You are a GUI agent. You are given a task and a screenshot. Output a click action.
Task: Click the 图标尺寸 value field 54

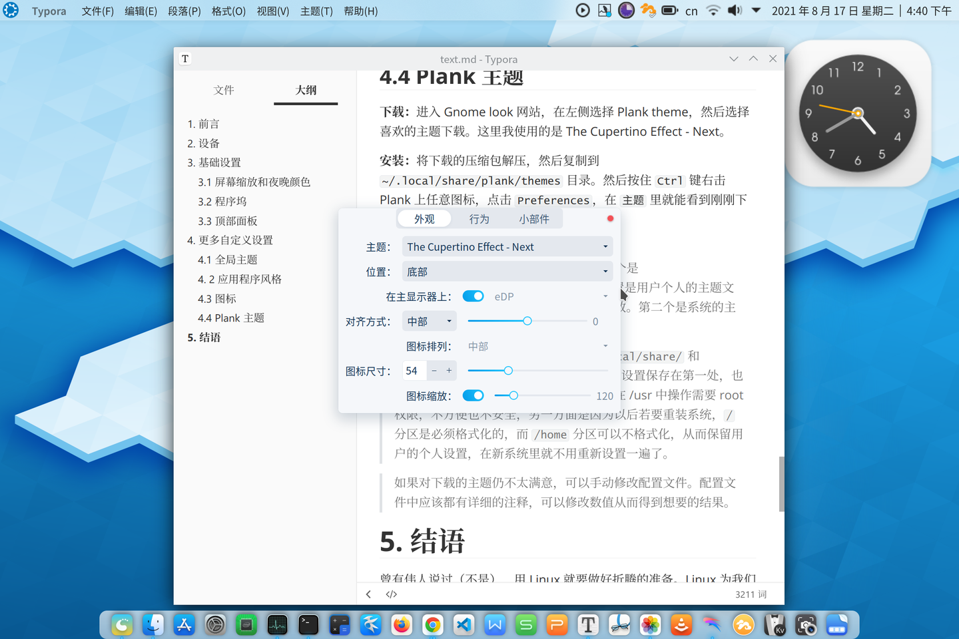coord(414,371)
